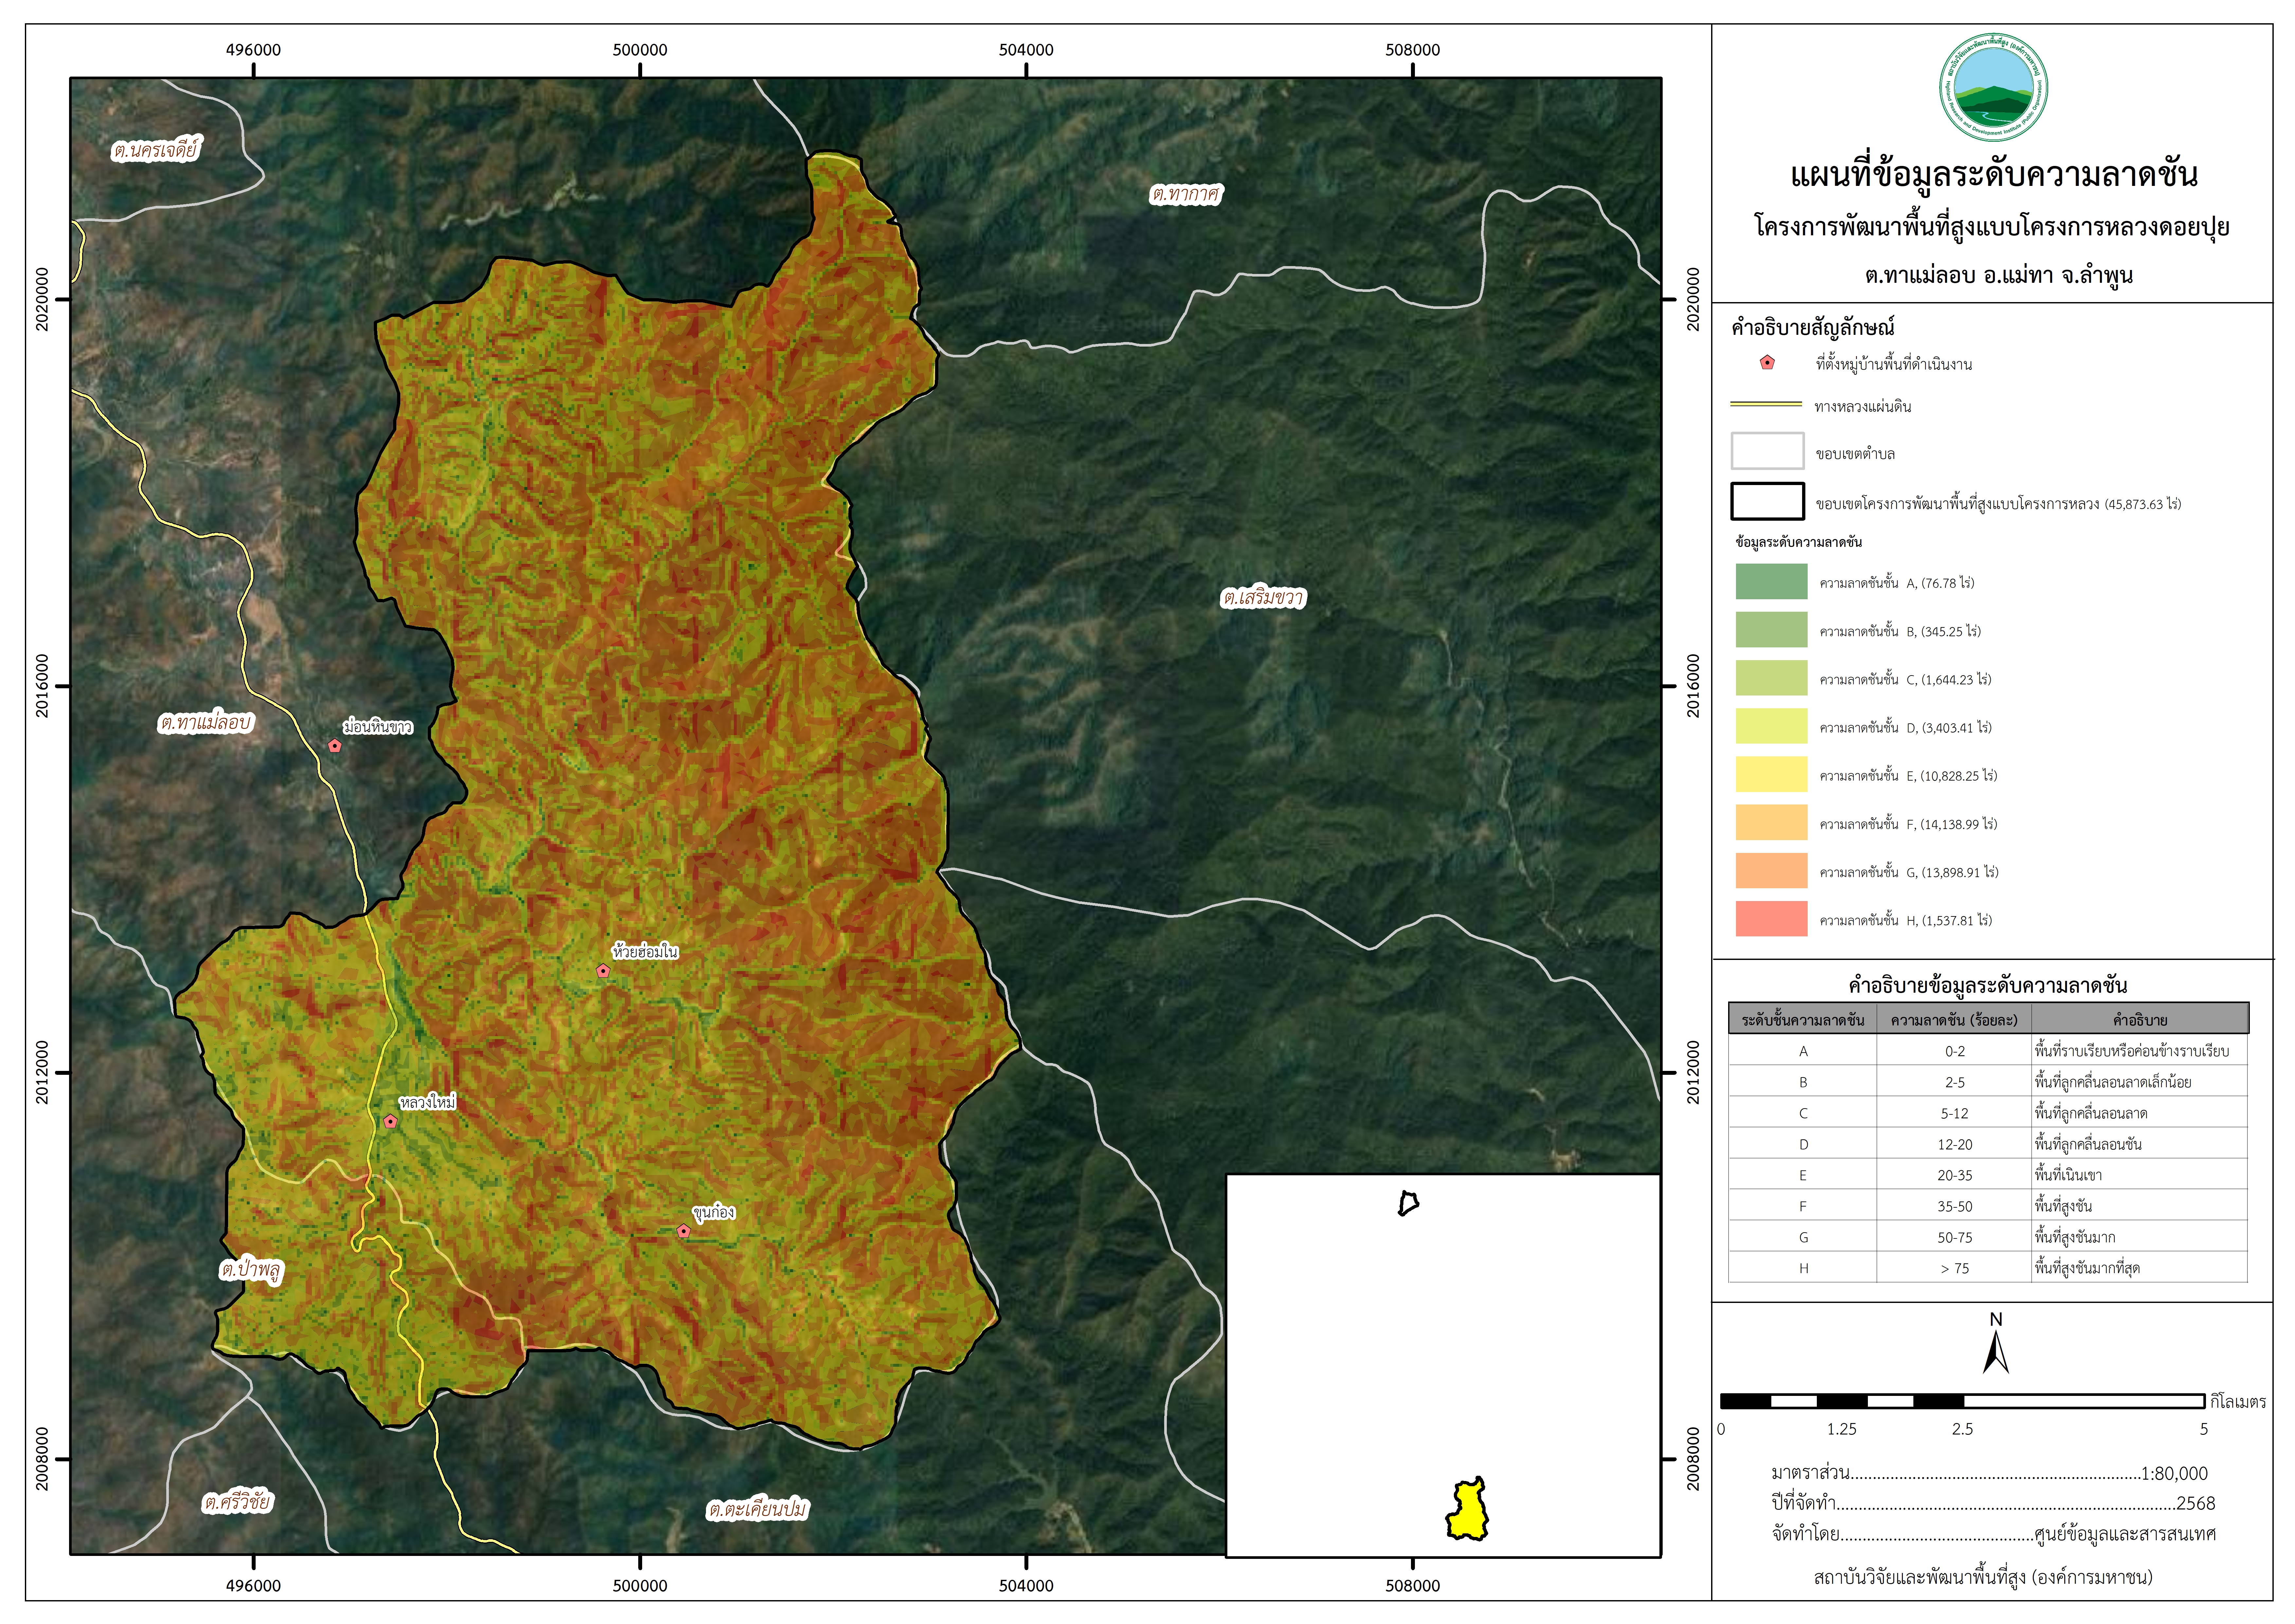Click the ศูนย์ข้อมูลและสารสนเทศ author text
Screen dimensions: 2295x1624
2125,1534
